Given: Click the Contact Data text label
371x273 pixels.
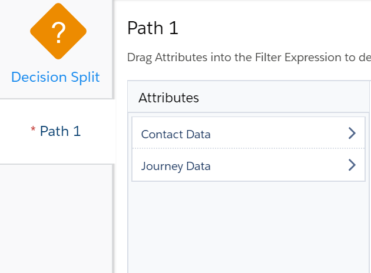Looking at the screenshot, I should point(176,135).
